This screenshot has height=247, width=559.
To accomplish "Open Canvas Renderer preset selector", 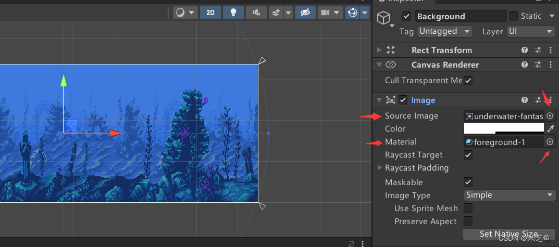I will pyautogui.click(x=538, y=64).
